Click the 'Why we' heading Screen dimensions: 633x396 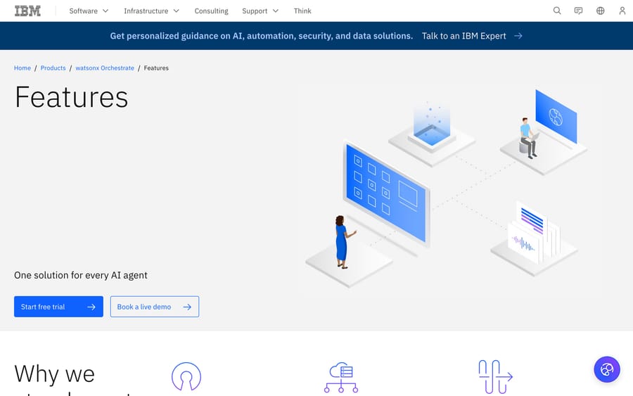coord(54,373)
